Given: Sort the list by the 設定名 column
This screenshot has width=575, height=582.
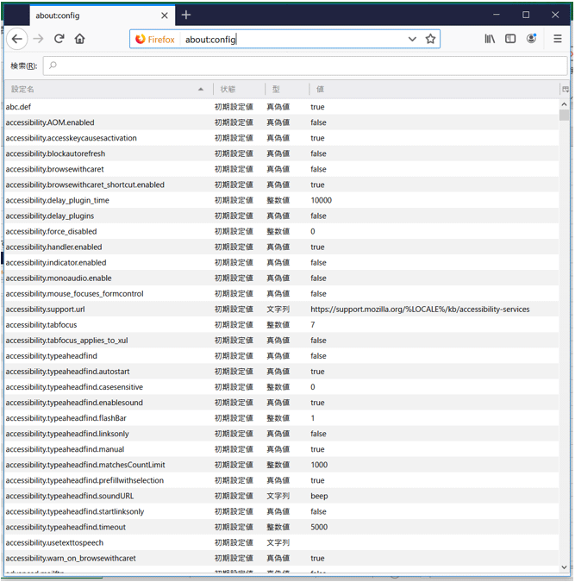Looking at the screenshot, I should pyautogui.click(x=103, y=89).
